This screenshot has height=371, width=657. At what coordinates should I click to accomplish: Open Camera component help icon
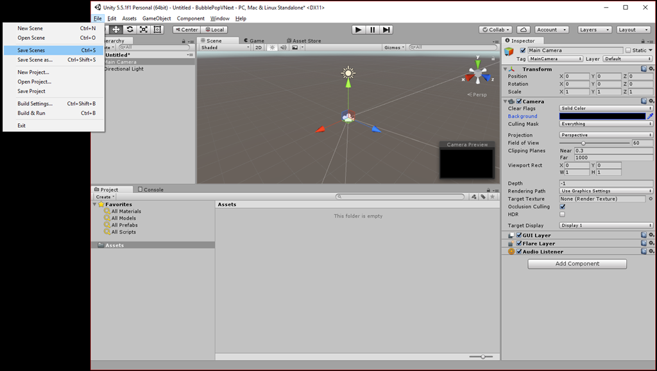[x=644, y=101]
